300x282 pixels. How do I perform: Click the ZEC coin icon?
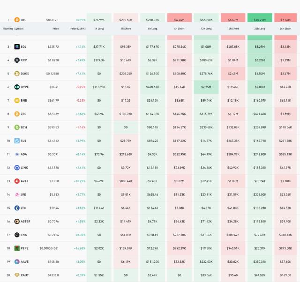(x=17, y=114)
